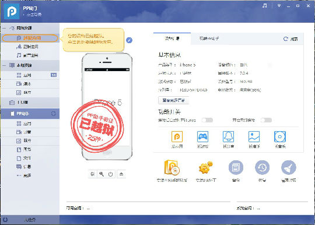Screen dimensions: 315x225
Task: Click the bell ringtone icon
Action: pos(229,136)
